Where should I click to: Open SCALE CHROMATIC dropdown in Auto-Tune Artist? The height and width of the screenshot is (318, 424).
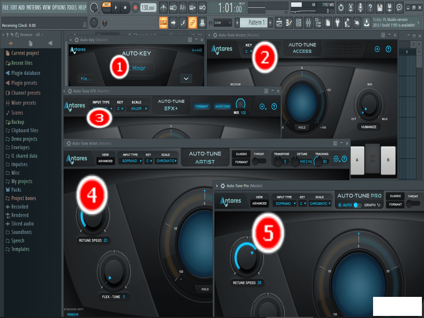(166, 161)
